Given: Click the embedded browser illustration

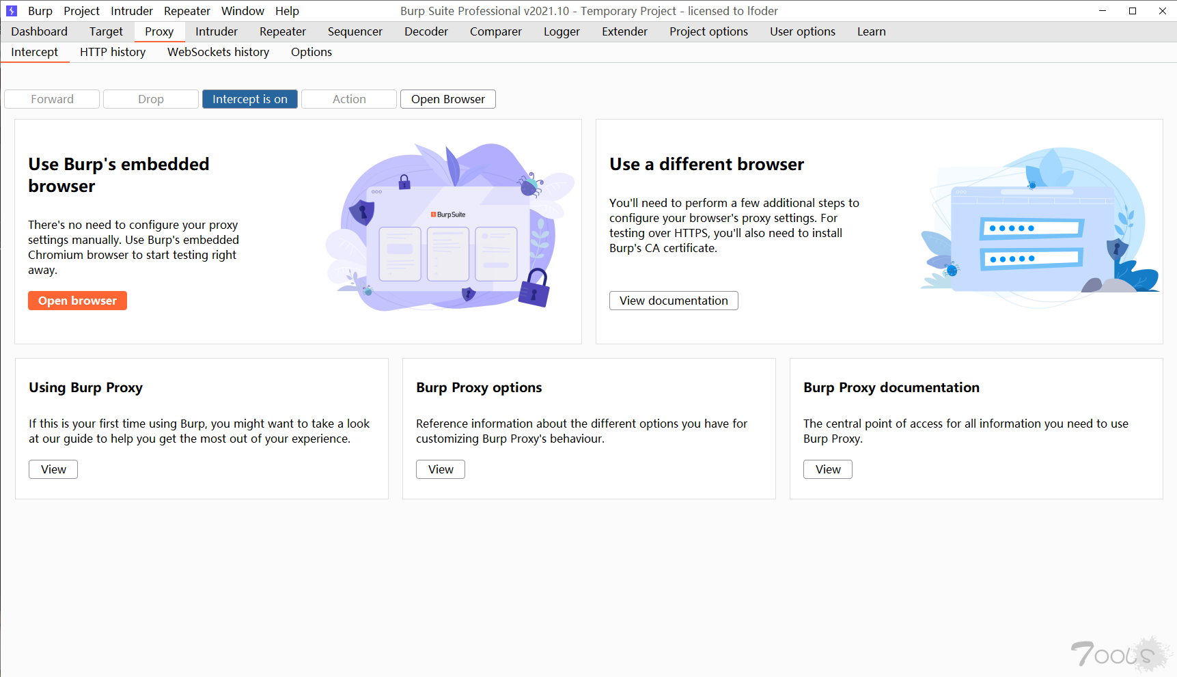Looking at the screenshot, I should (451, 227).
